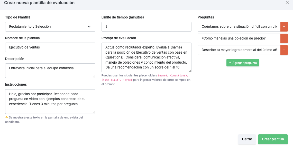Add a new question with Agregar pregunta
This screenshot has width=293, height=149.
click(243, 63)
